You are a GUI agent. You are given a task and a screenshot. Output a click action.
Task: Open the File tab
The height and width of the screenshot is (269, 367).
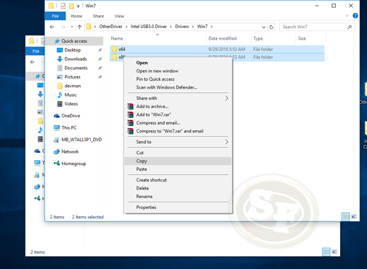pos(55,16)
